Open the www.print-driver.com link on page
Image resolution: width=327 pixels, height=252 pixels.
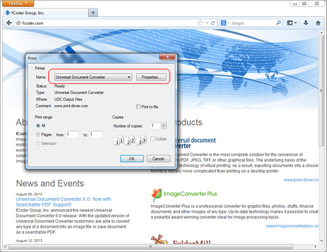[x=301, y=180]
